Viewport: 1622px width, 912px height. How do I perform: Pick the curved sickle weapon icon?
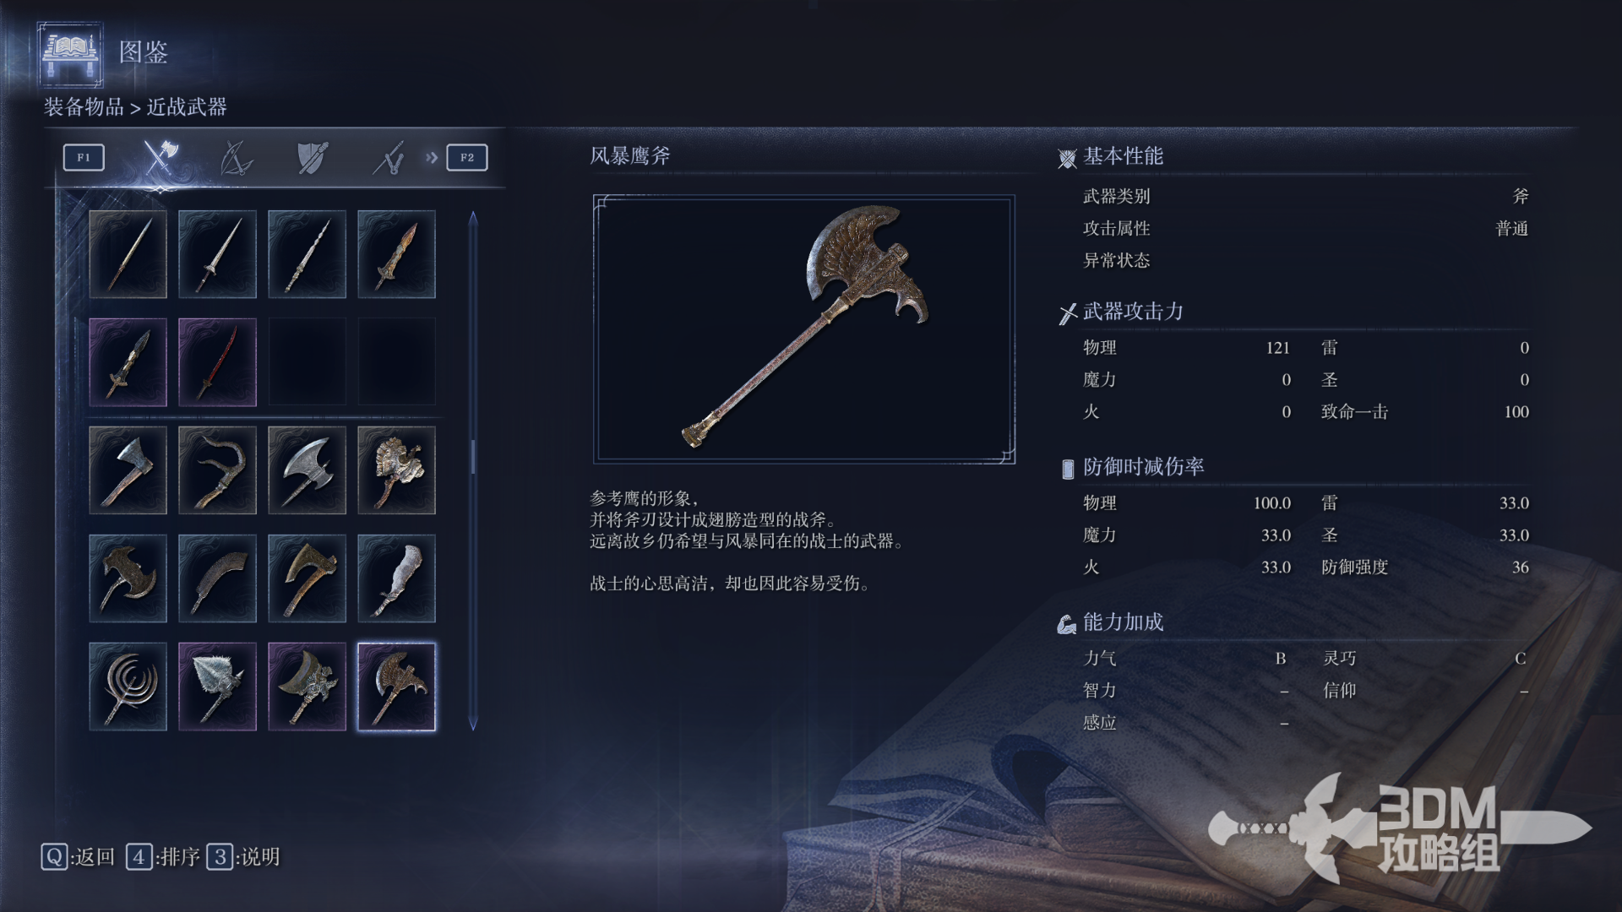point(217,470)
